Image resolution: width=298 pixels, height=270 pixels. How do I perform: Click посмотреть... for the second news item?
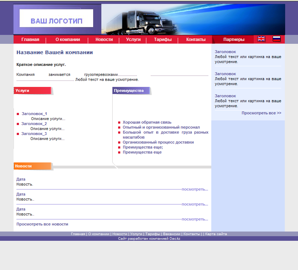[x=195, y=204]
